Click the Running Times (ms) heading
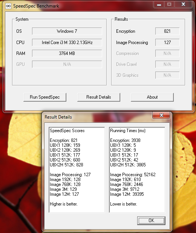The width and height of the screenshot is (196, 233). [x=128, y=131]
